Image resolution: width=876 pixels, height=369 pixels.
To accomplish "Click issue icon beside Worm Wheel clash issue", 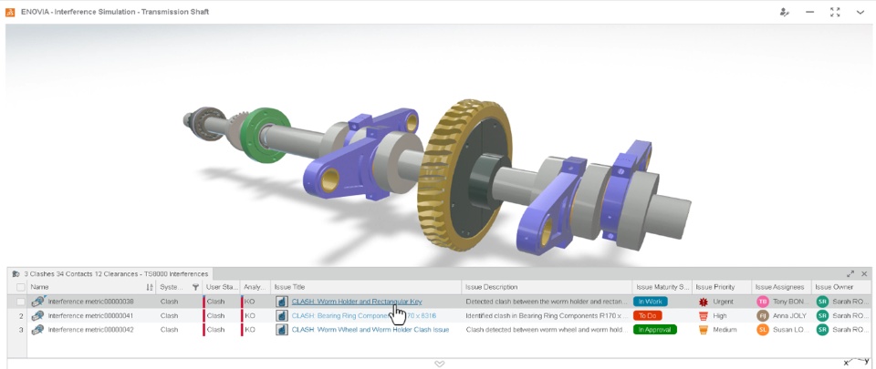I will 282,330.
